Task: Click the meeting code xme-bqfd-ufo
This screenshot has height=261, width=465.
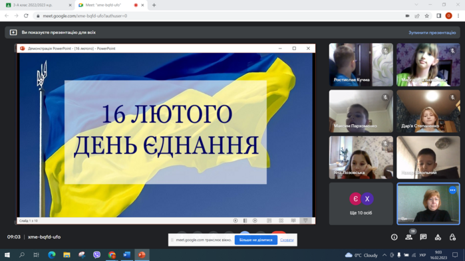Action: (x=44, y=237)
